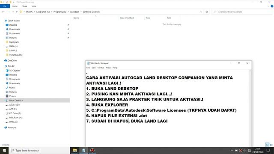This screenshot has width=274, height=154.
Task: Open ASUS1 (D:) drive in sidebar
Action: coord(14,105)
